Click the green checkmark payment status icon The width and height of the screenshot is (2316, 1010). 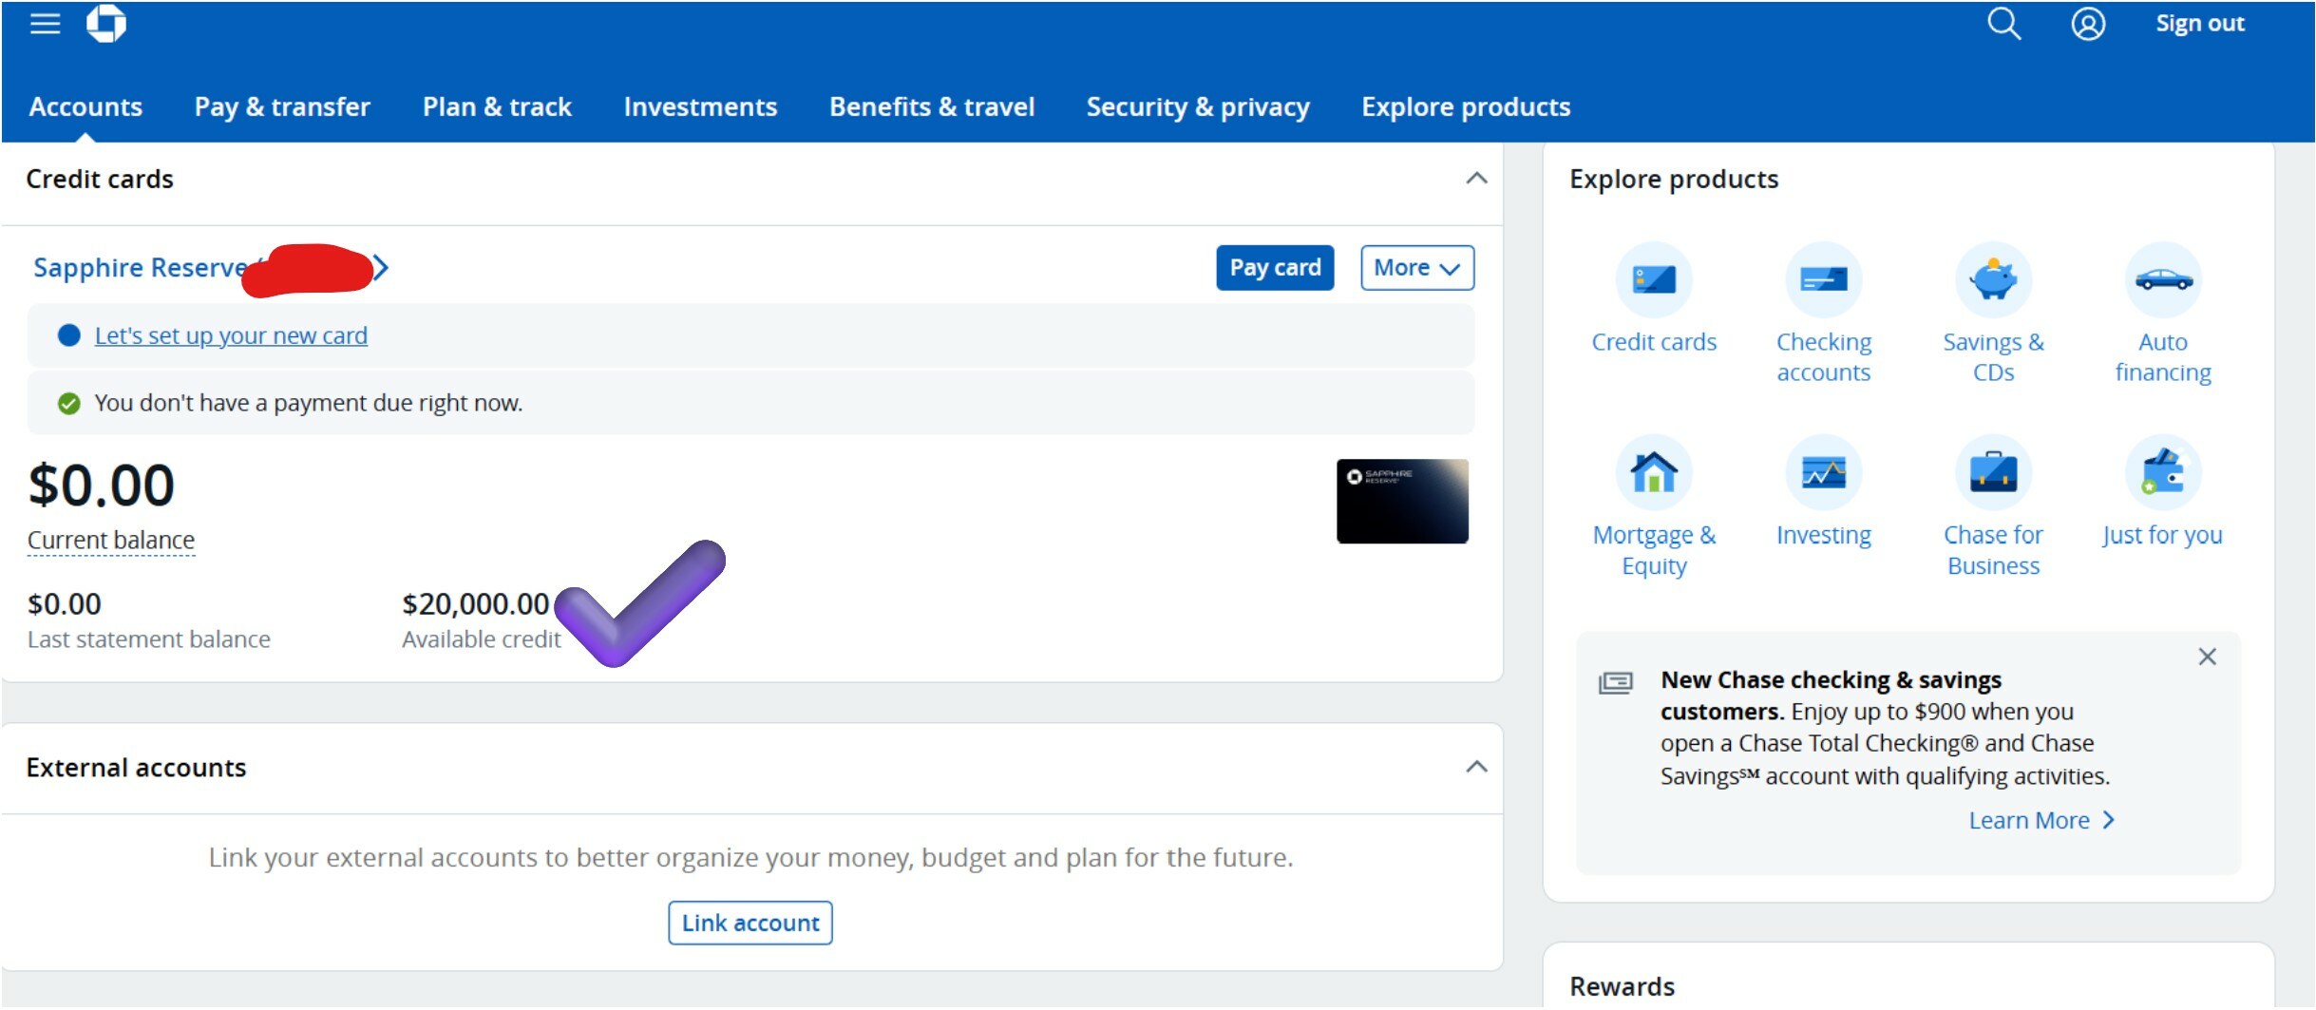[x=68, y=404]
